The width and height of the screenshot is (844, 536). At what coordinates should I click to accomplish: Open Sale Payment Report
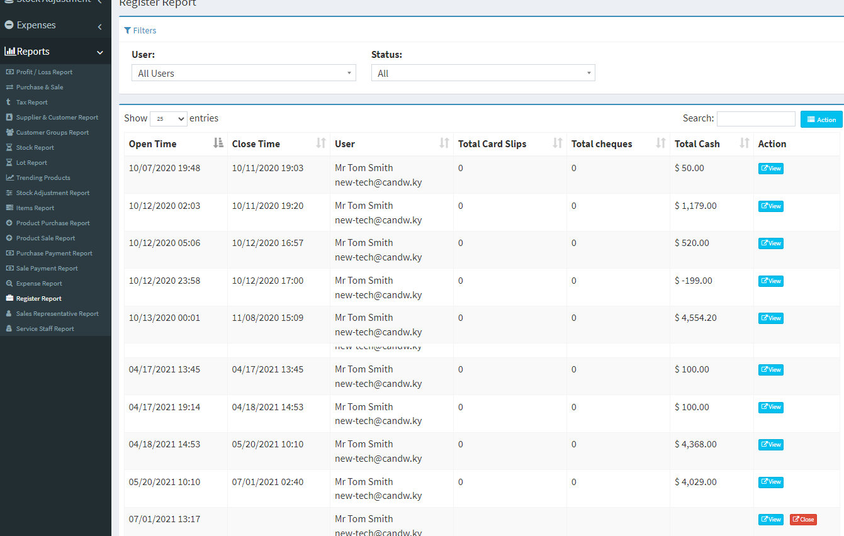[x=47, y=268]
